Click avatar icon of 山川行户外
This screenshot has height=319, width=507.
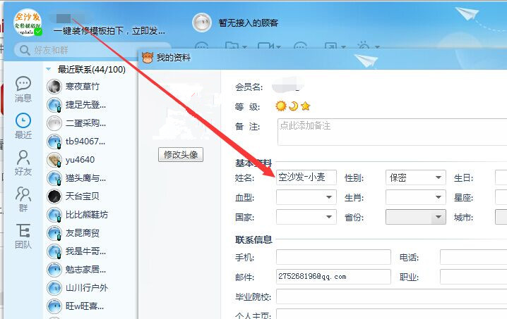pos(54,288)
